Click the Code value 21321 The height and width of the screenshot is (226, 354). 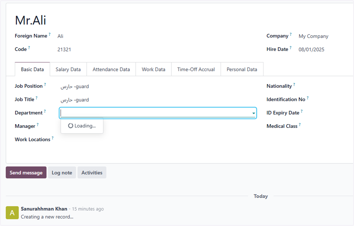(64, 50)
